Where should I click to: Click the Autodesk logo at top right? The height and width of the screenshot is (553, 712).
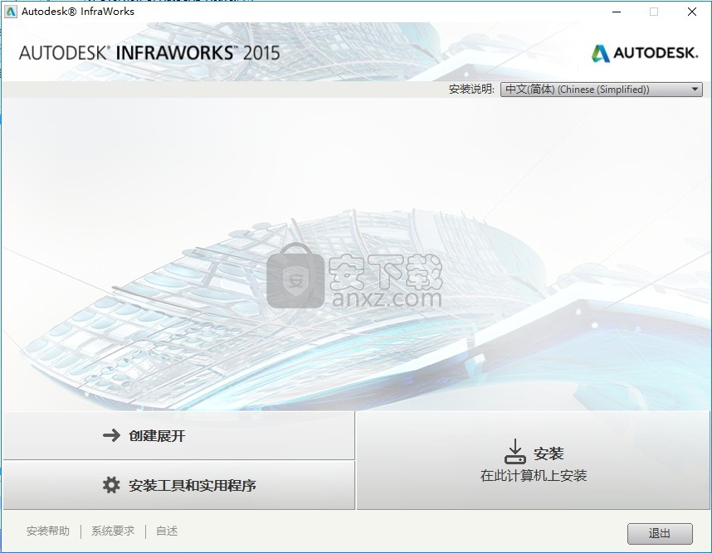(644, 53)
